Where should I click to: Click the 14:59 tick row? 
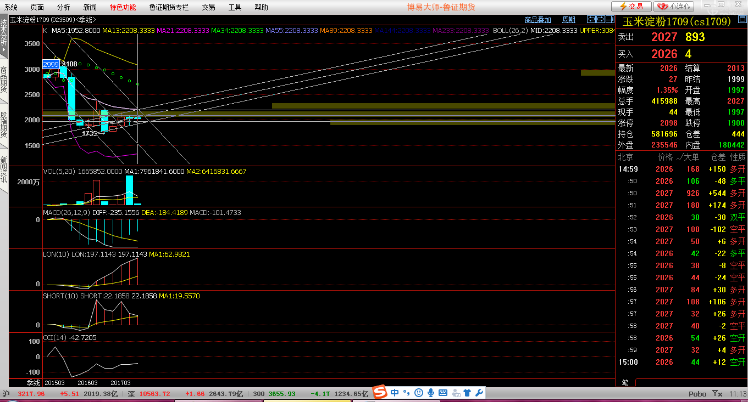click(681, 169)
